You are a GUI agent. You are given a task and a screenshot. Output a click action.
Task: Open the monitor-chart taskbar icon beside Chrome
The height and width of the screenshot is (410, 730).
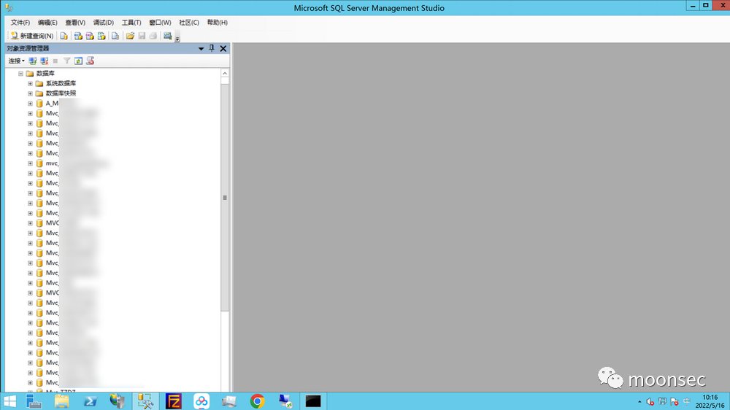(229, 401)
